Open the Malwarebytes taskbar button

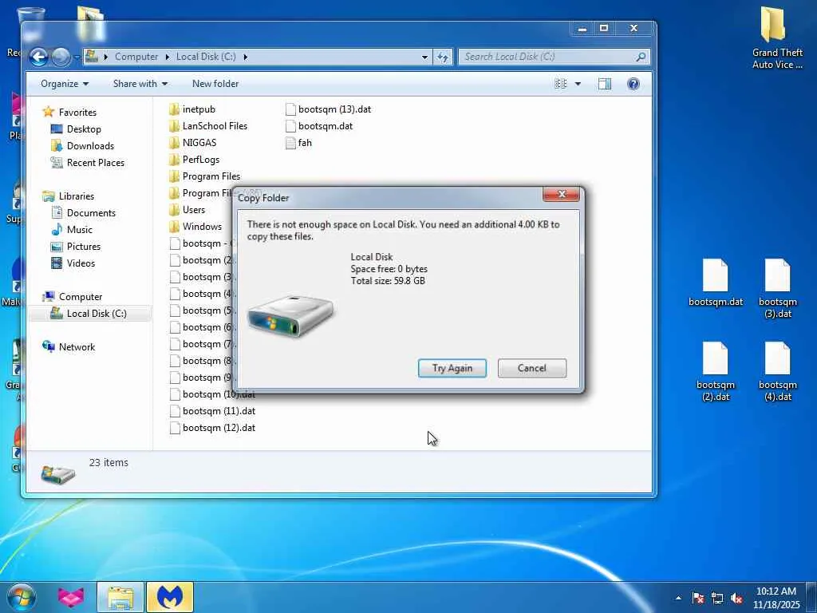point(170,597)
